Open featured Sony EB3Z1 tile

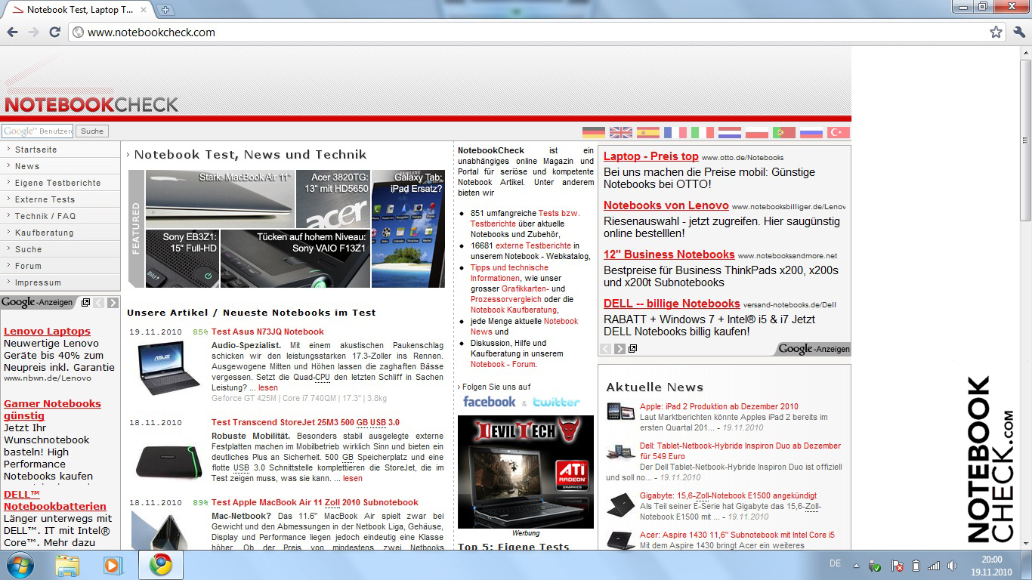[x=182, y=258]
